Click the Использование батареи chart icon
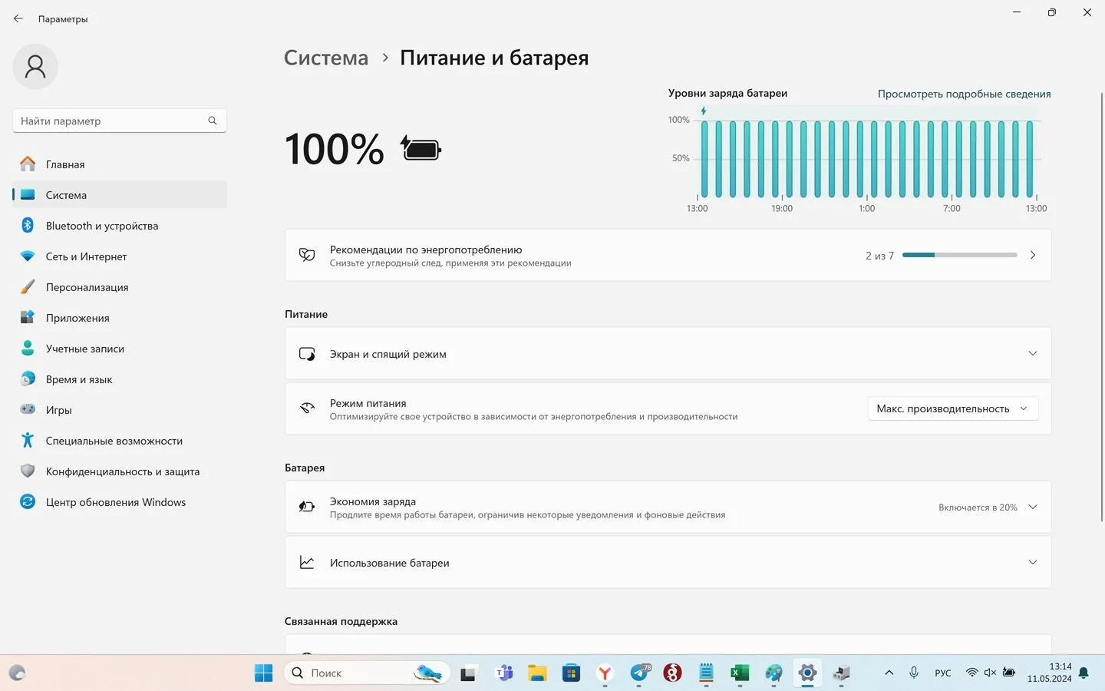This screenshot has height=691, width=1105. [x=307, y=563]
